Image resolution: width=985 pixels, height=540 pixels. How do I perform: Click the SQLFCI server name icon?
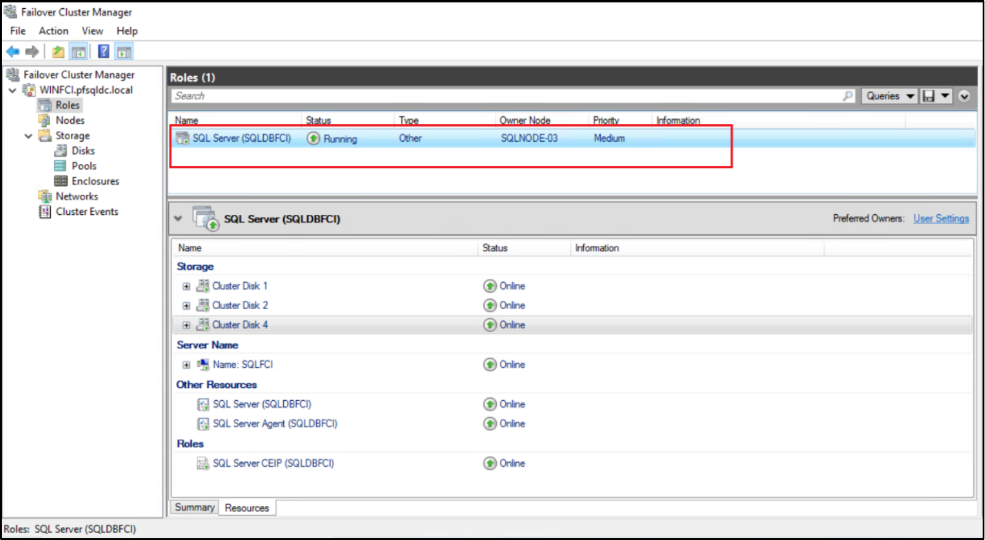tap(203, 365)
